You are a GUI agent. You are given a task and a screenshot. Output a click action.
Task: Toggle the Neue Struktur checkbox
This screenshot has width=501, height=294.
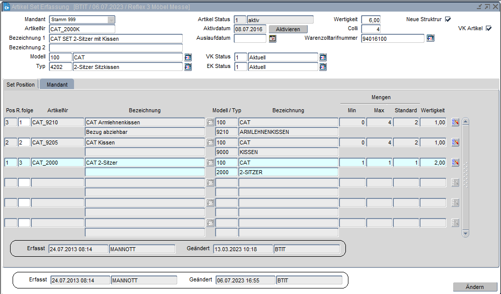[x=448, y=20]
